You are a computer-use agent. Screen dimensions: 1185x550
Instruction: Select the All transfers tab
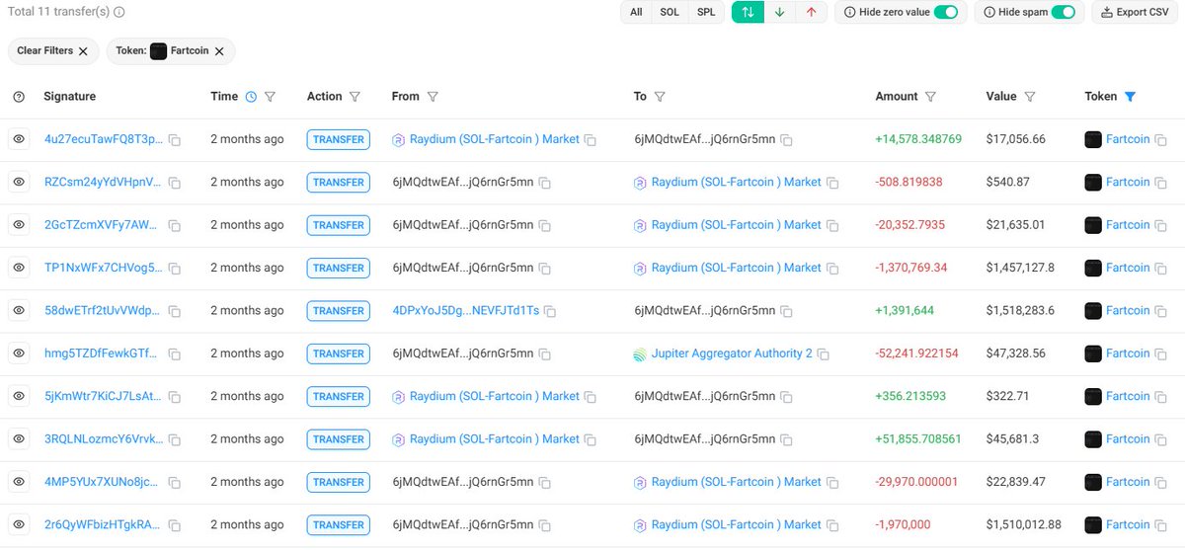tap(636, 12)
